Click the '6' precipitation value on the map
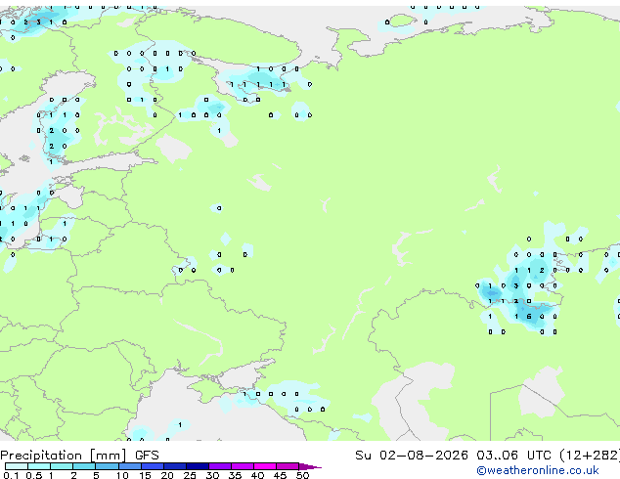 [529, 317]
